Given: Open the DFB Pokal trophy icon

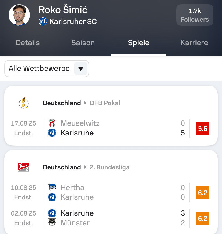Looking at the screenshot, I should (24, 103).
